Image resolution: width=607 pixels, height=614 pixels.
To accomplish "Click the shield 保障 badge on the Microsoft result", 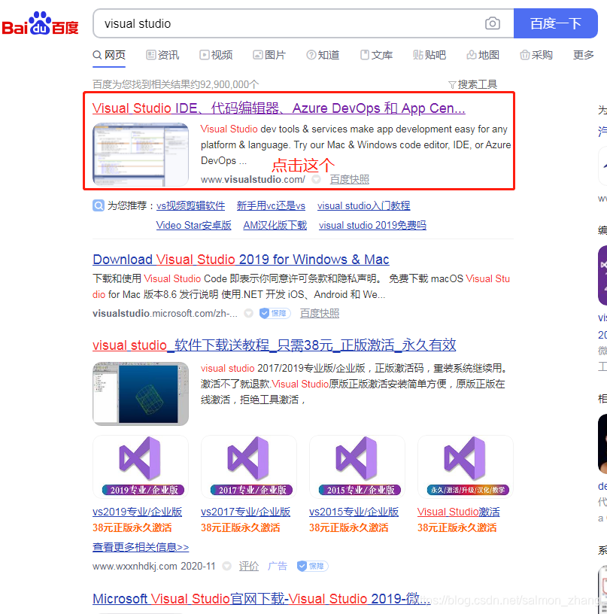I will click(274, 313).
